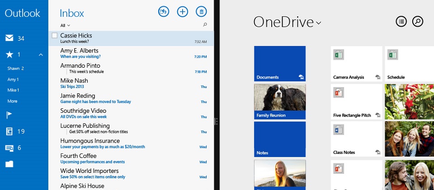The width and height of the screenshot is (434, 190).
Task: Click More in Outlook sidebar
Action: [12, 101]
